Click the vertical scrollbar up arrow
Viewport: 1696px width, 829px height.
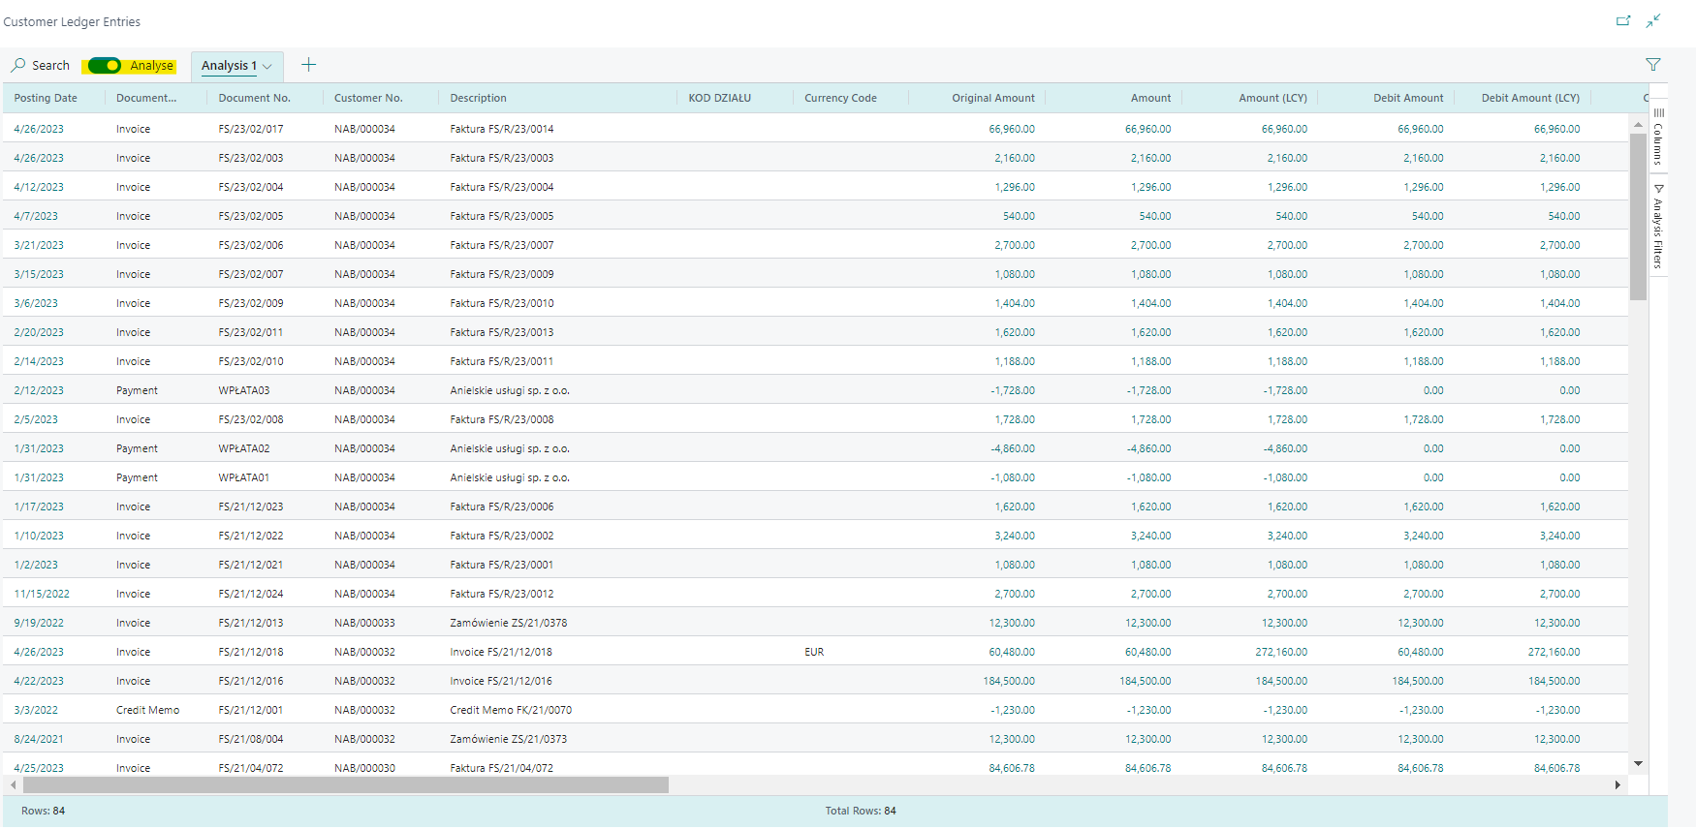click(1638, 125)
